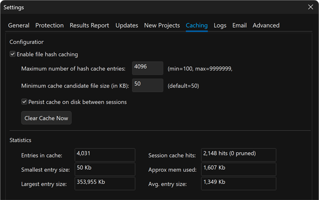Click the 'Entries in cache:' label
The image size is (319, 200).
41,155
